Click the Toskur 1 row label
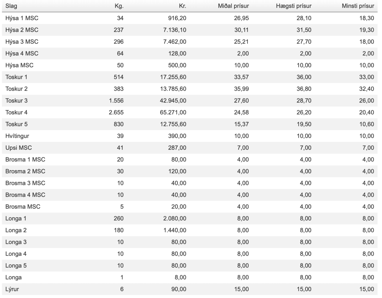Viewport: 382px width, 298px height. (16, 77)
